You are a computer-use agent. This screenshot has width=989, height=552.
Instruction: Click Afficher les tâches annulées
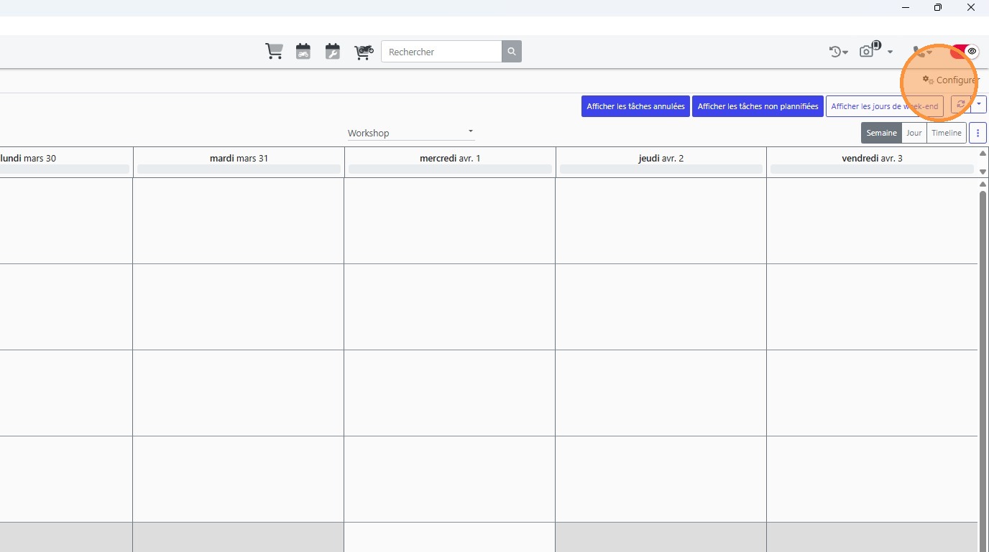pyautogui.click(x=635, y=106)
